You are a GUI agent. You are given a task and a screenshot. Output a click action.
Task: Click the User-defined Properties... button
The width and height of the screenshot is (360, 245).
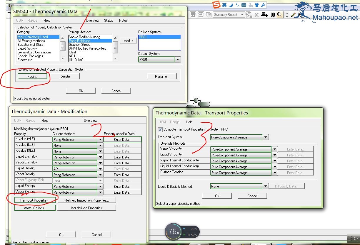pyautogui.click(x=86, y=208)
